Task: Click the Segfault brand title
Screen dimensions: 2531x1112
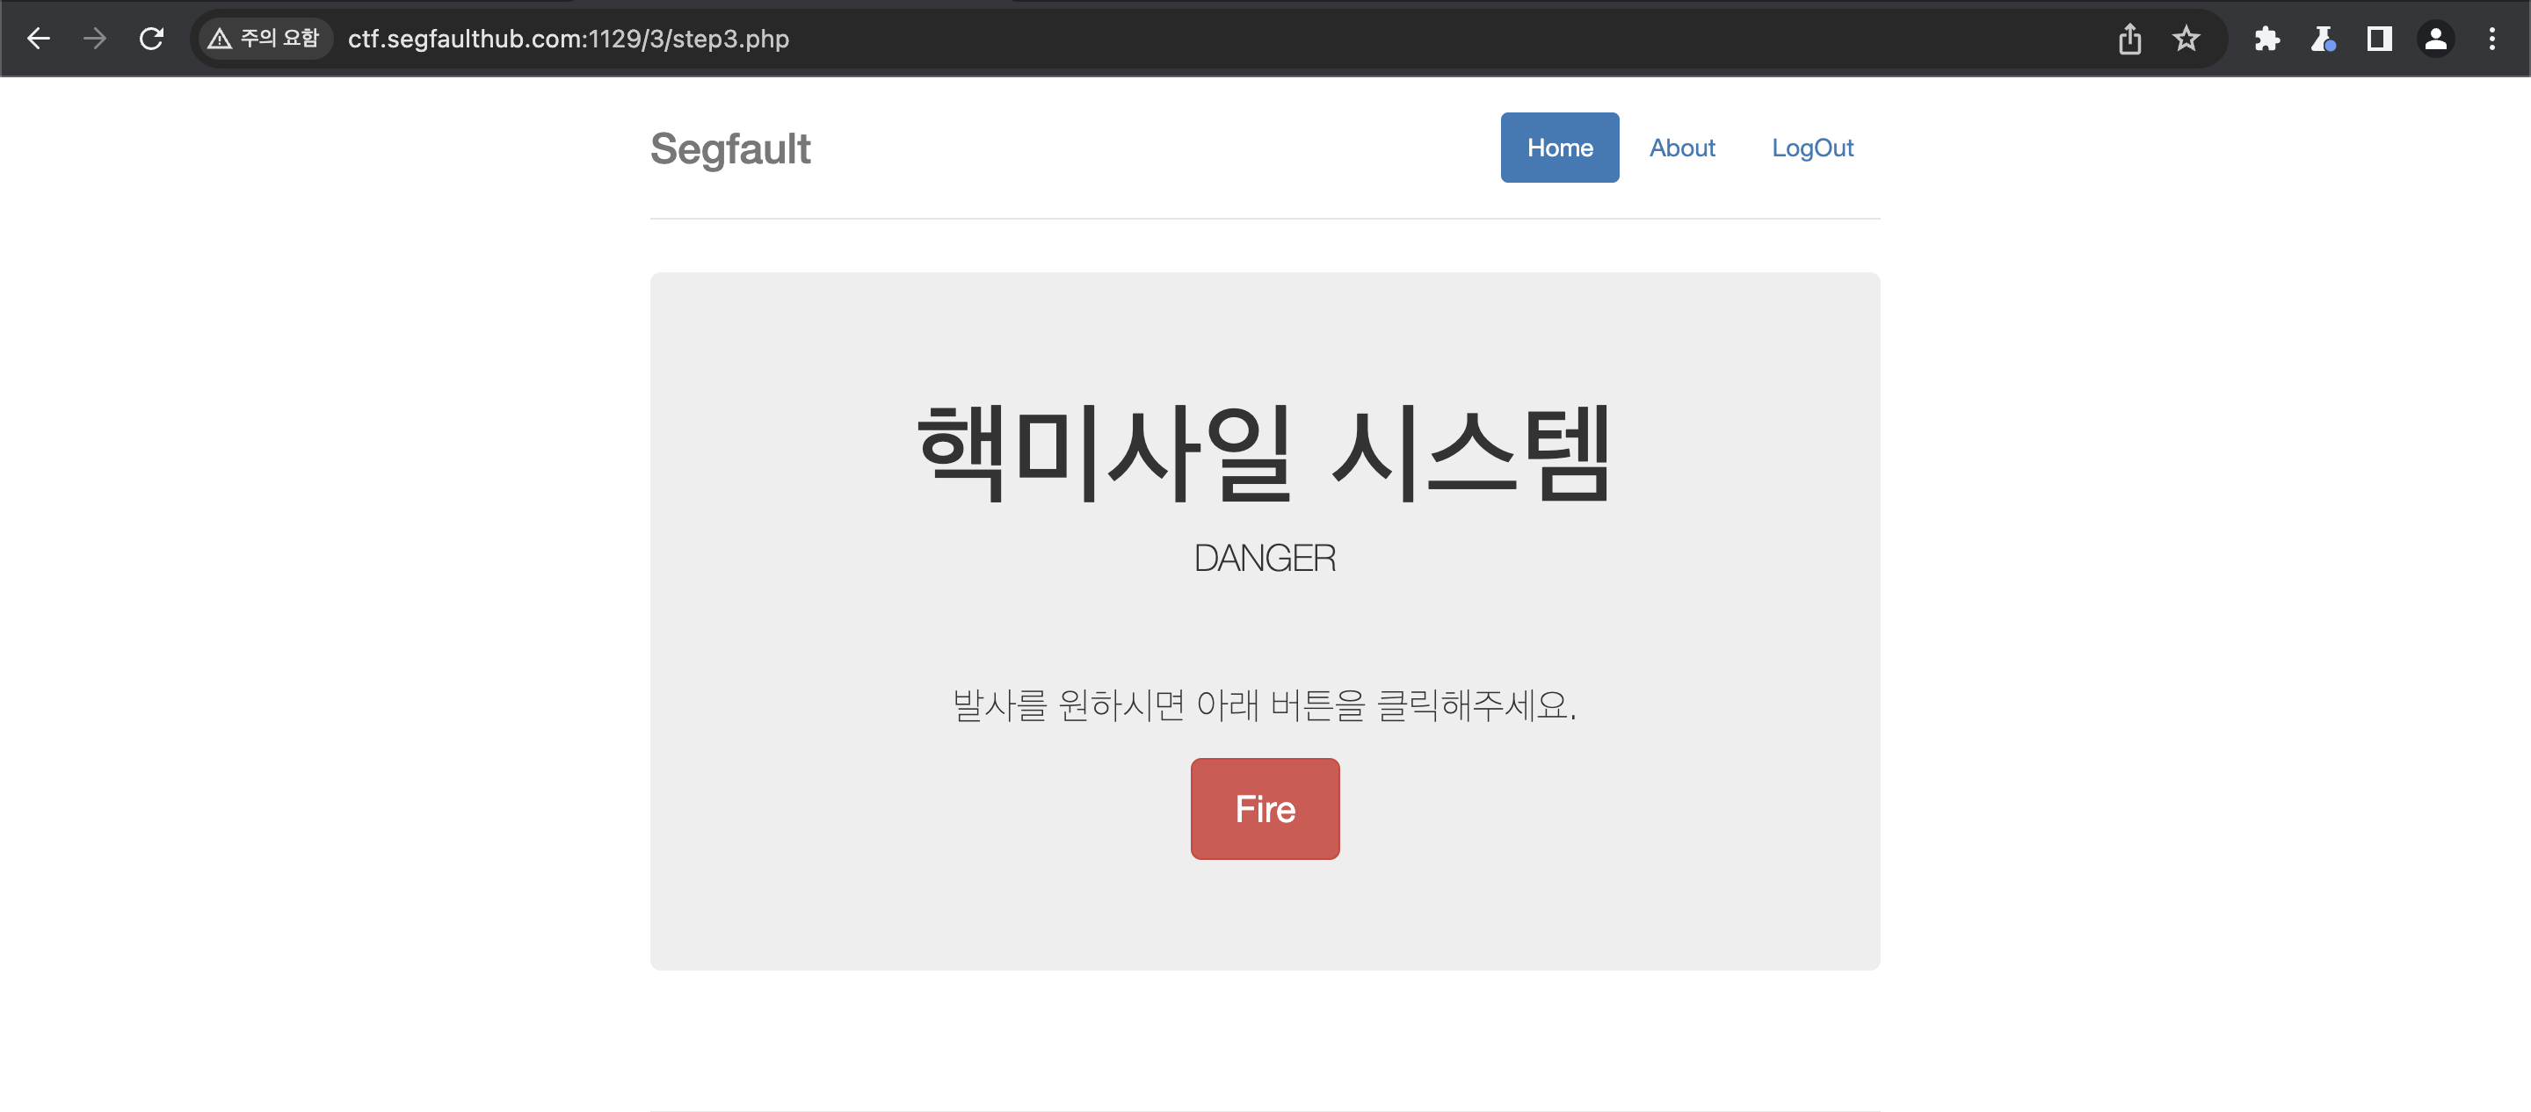Action: click(730, 149)
